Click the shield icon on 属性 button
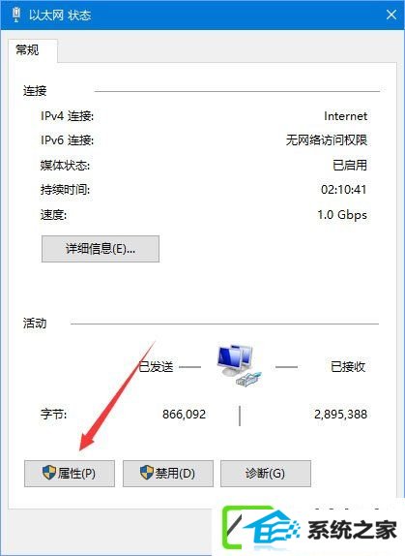The height and width of the screenshot is (556, 405). point(49,473)
